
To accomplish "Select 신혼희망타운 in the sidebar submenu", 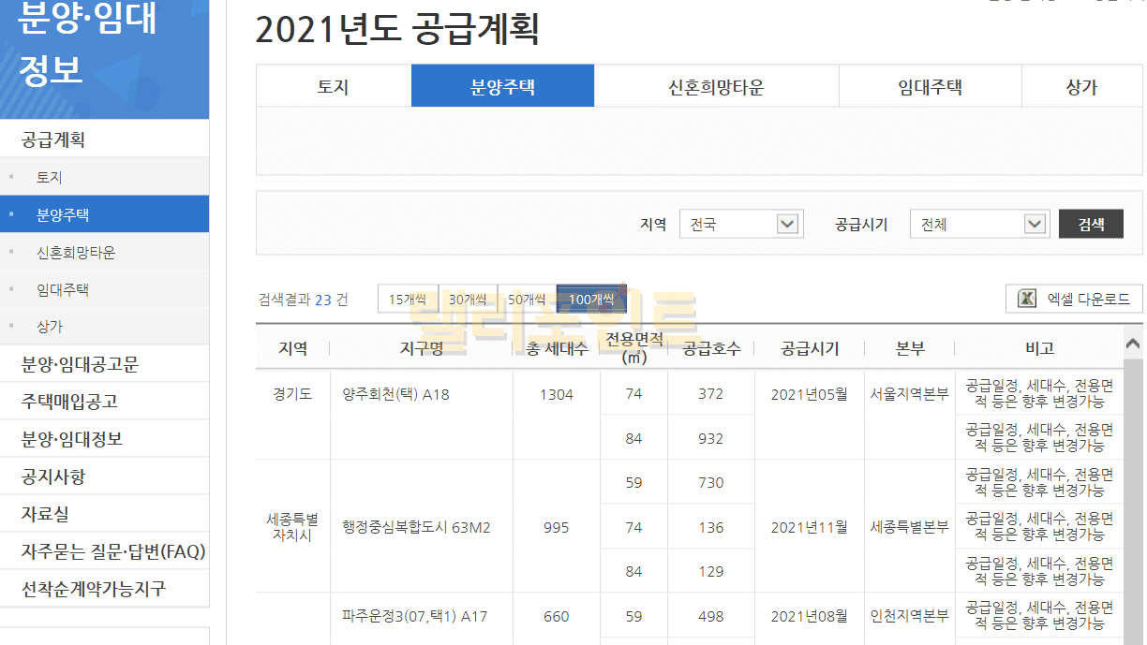I will (x=104, y=252).
